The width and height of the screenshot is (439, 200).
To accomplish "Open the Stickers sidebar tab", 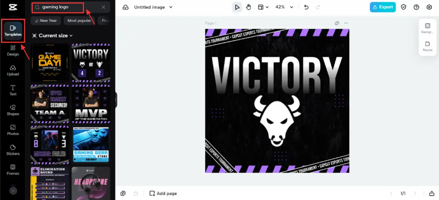I will click(13, 150).
